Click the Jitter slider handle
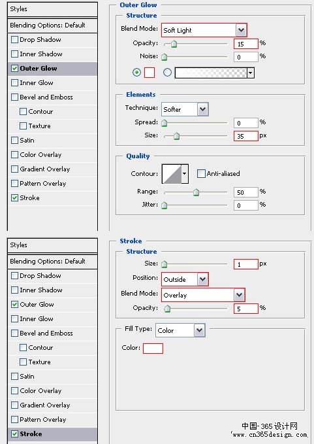The width and height of the screenshot is (314, 444). 165,205
